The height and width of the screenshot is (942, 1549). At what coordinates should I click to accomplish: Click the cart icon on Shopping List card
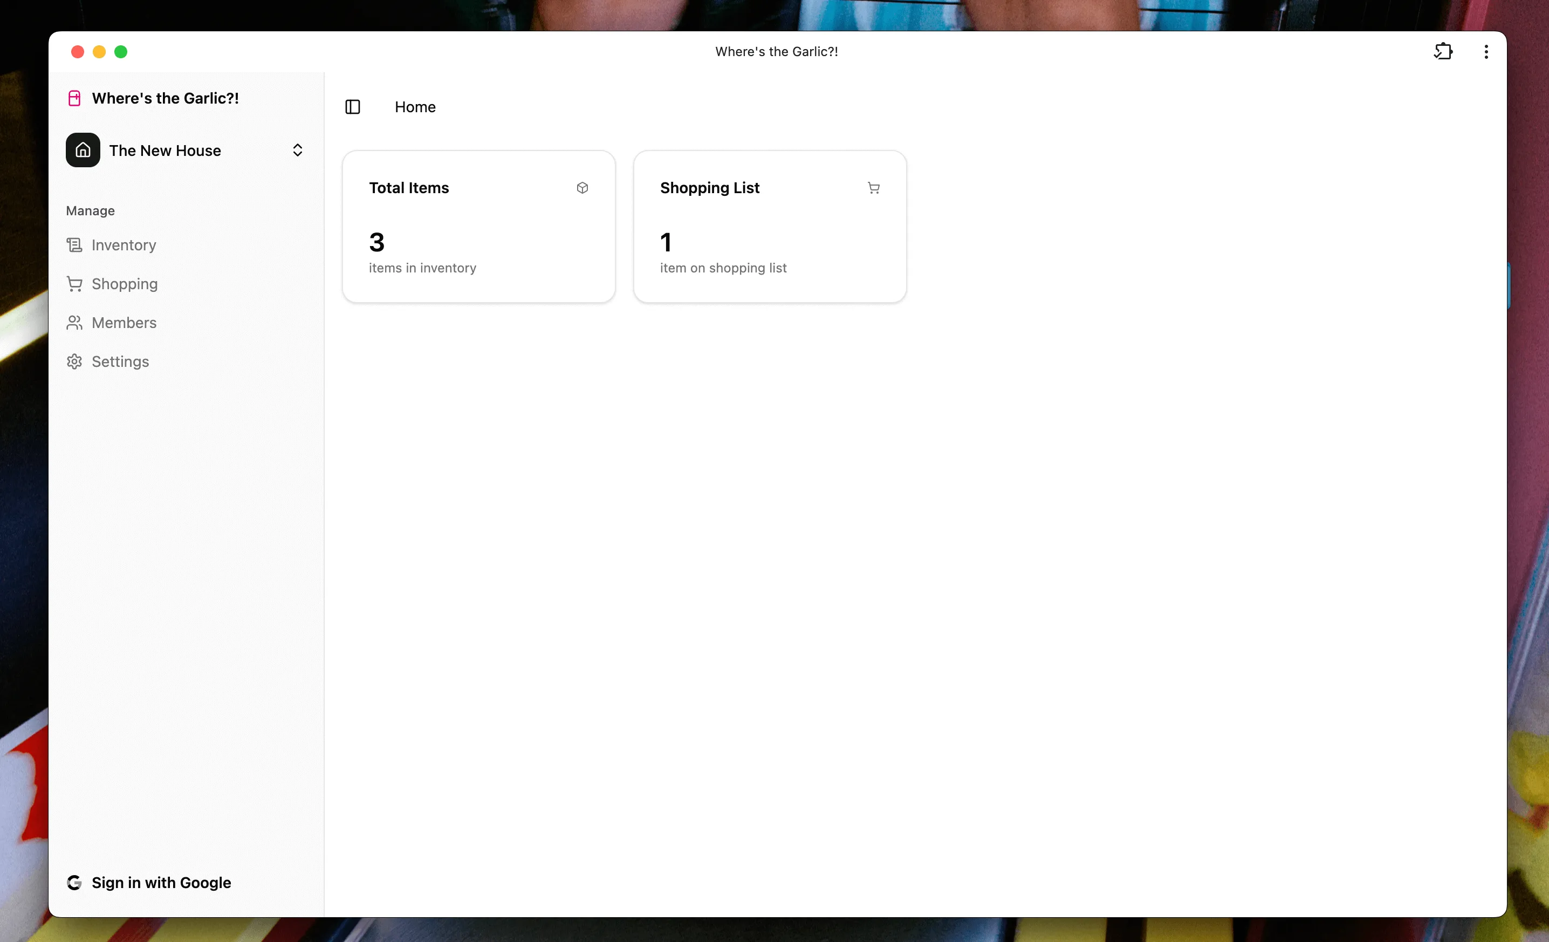tap(874, 188)
